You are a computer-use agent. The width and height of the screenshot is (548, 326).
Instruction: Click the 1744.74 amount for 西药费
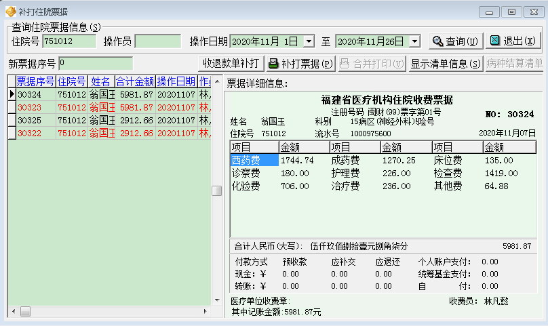(x=298, y=161)
